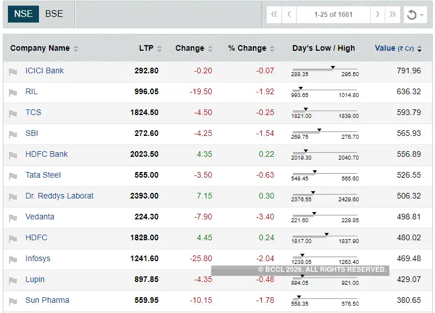Click HDFC percent change 0.24
This screenshot has height=313, width=435.
(266, 237)
